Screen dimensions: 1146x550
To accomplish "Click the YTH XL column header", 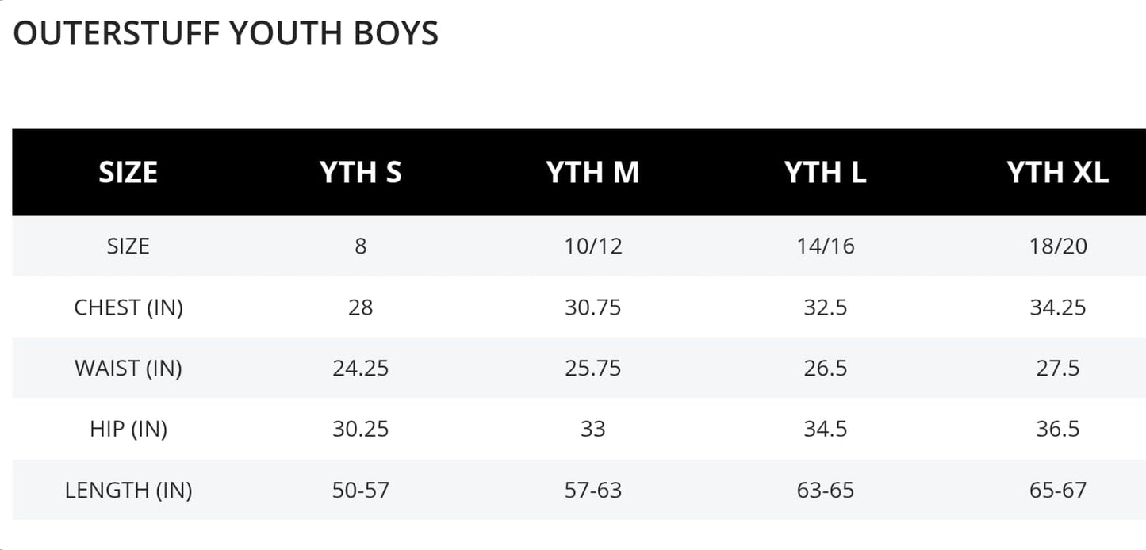I will tap(1057, 173).
